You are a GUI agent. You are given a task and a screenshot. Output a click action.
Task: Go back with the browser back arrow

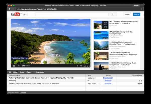[x=10, y=9]
